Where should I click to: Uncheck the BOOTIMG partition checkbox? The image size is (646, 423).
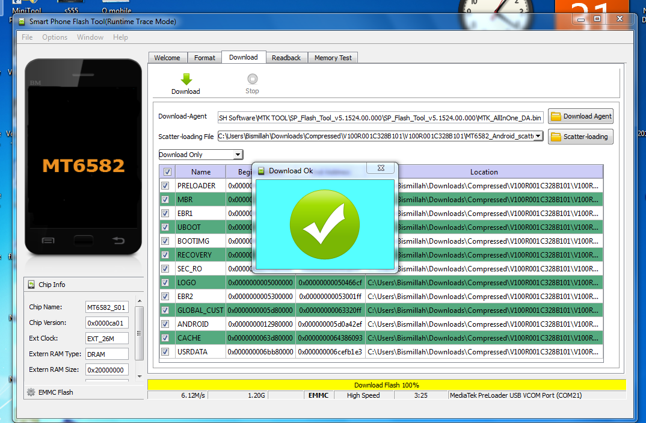pyautogui.click(x=165, y=241)
